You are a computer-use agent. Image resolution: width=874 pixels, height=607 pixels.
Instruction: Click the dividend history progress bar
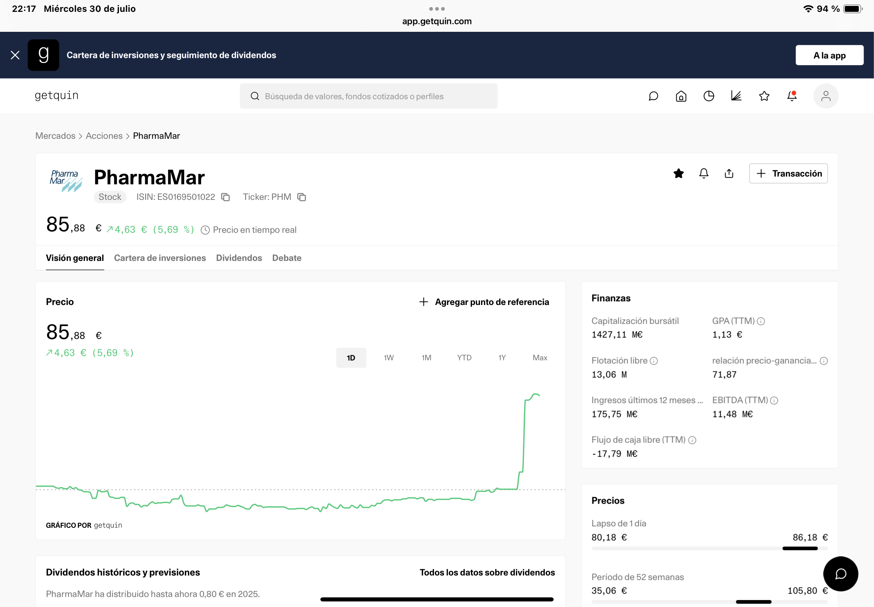pyautogui.click(x=437, y=599)
